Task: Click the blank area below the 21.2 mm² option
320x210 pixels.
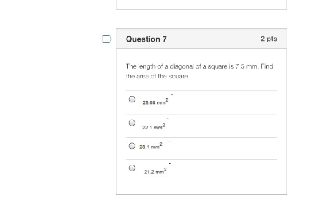Action: point(201,185)
